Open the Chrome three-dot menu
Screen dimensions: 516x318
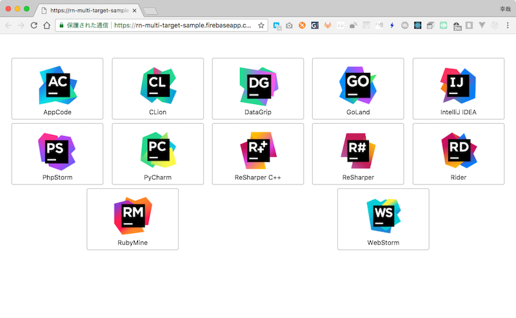(508, 25)
